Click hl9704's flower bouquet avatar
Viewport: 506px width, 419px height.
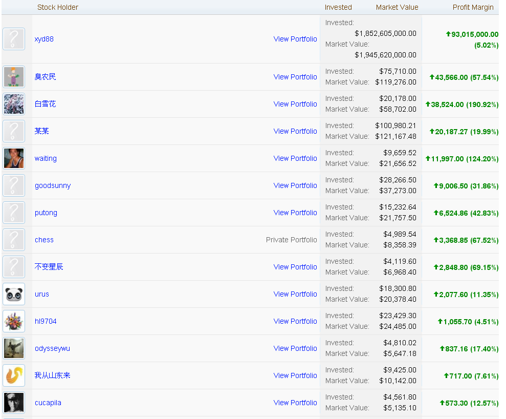click(x=14, y=321)
